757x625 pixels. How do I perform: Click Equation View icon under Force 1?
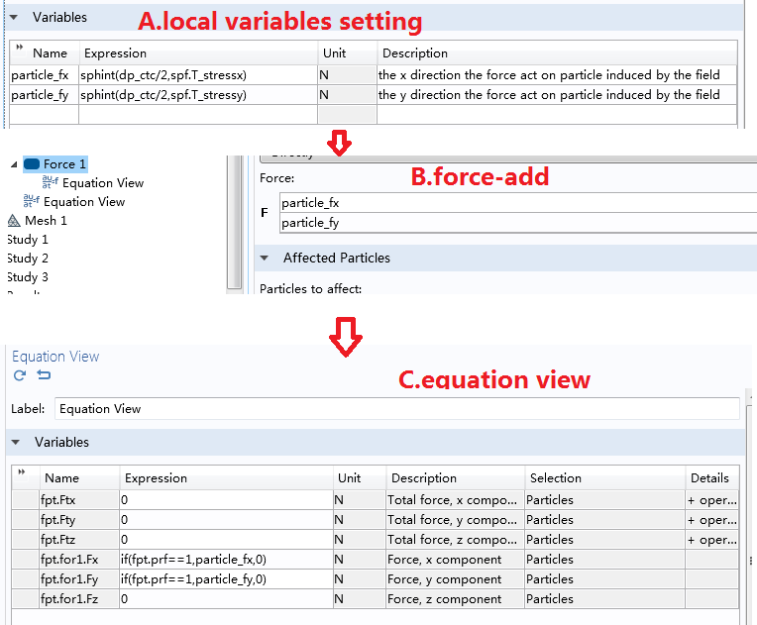[51, 183]
